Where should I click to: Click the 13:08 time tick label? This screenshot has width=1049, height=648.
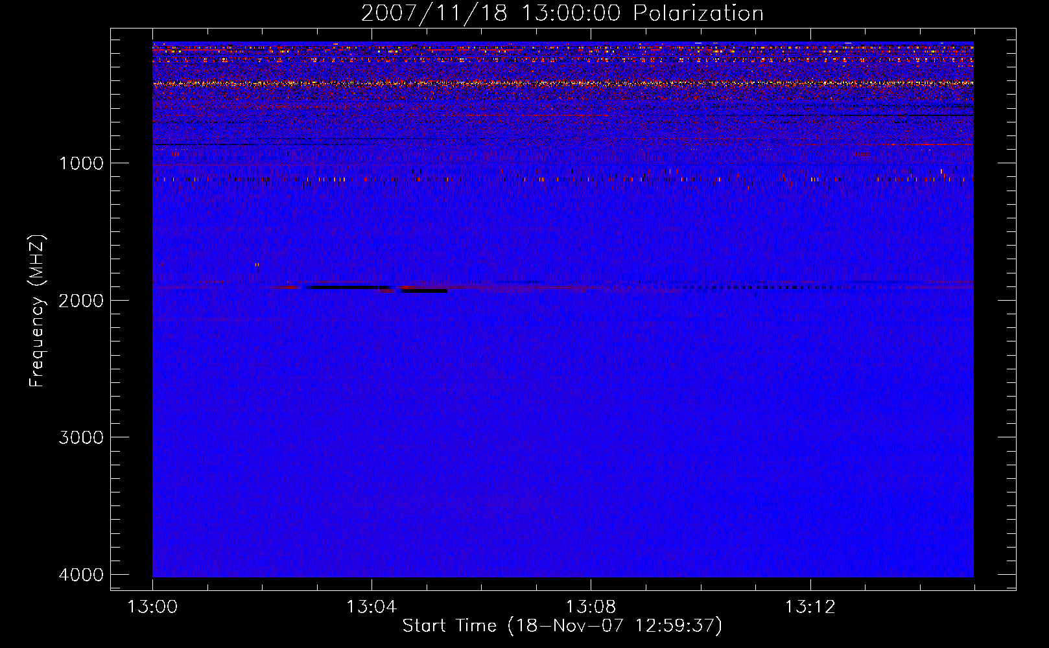[591, 607]
